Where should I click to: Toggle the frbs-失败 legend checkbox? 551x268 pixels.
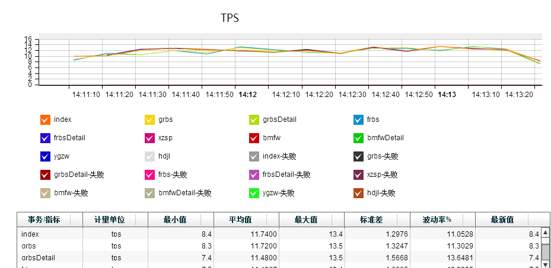point(149,175)
